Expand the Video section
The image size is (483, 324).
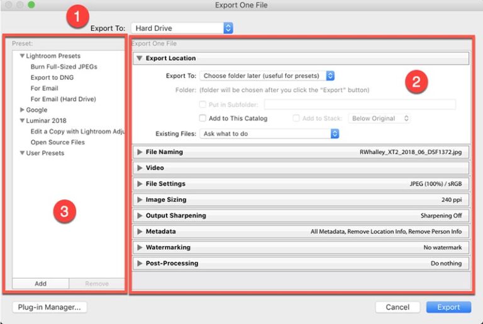(x=140, y=168)
